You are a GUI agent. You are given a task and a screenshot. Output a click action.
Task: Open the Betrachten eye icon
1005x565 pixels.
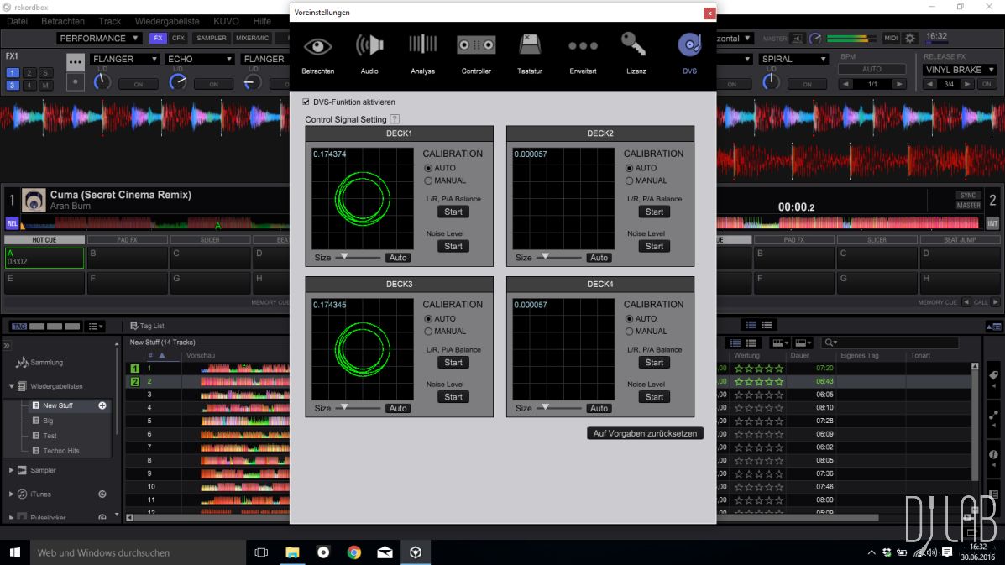coord(317,46)
